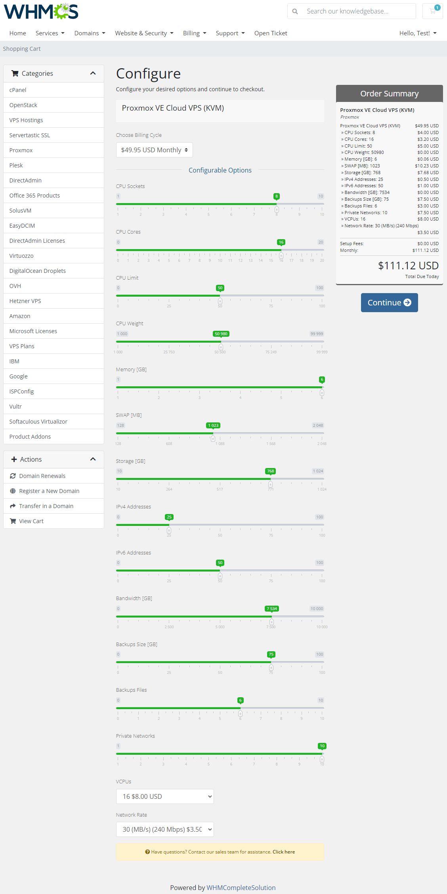The height and width of the screenshot is (894, 447).
Task: Select the DigitalOcean Droplets category
Action: point(53,271)
